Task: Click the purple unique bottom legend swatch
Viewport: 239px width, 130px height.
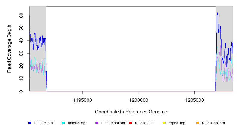Action: (x=97, y=123)
